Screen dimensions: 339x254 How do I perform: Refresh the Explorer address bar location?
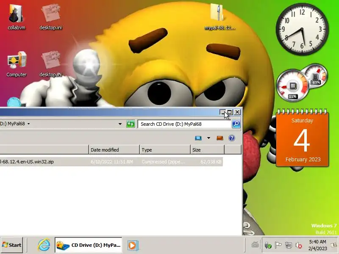pos(131,124)
